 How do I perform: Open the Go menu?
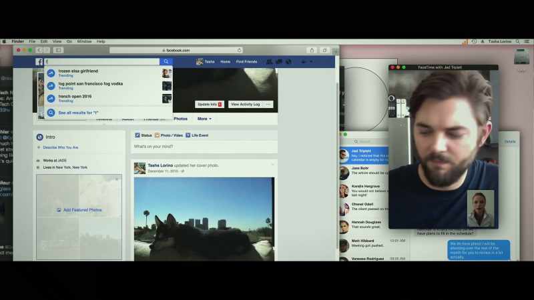click(69, 41)
